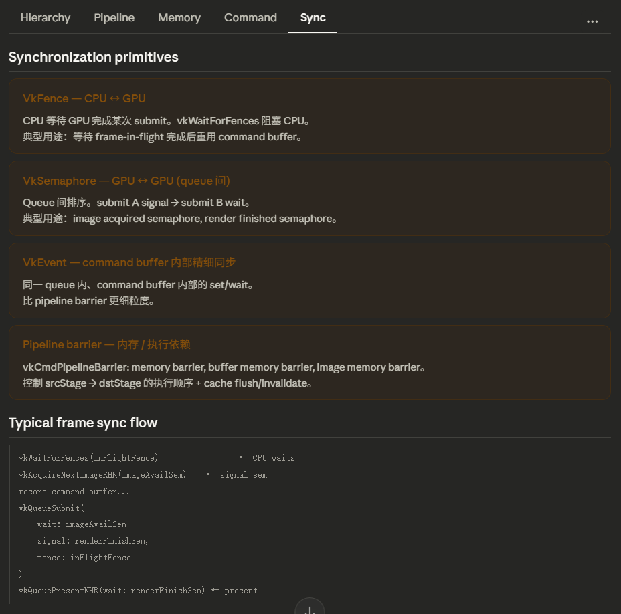Click the vkWaitForFences(inFlightFence) code line
The image size is (621, 614).
[88, 458]
